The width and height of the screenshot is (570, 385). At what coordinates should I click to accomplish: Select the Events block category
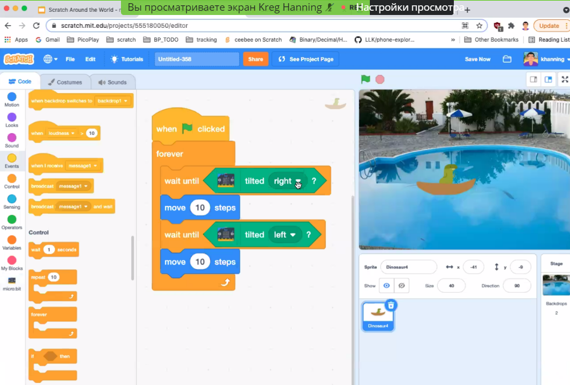(12, 161)
